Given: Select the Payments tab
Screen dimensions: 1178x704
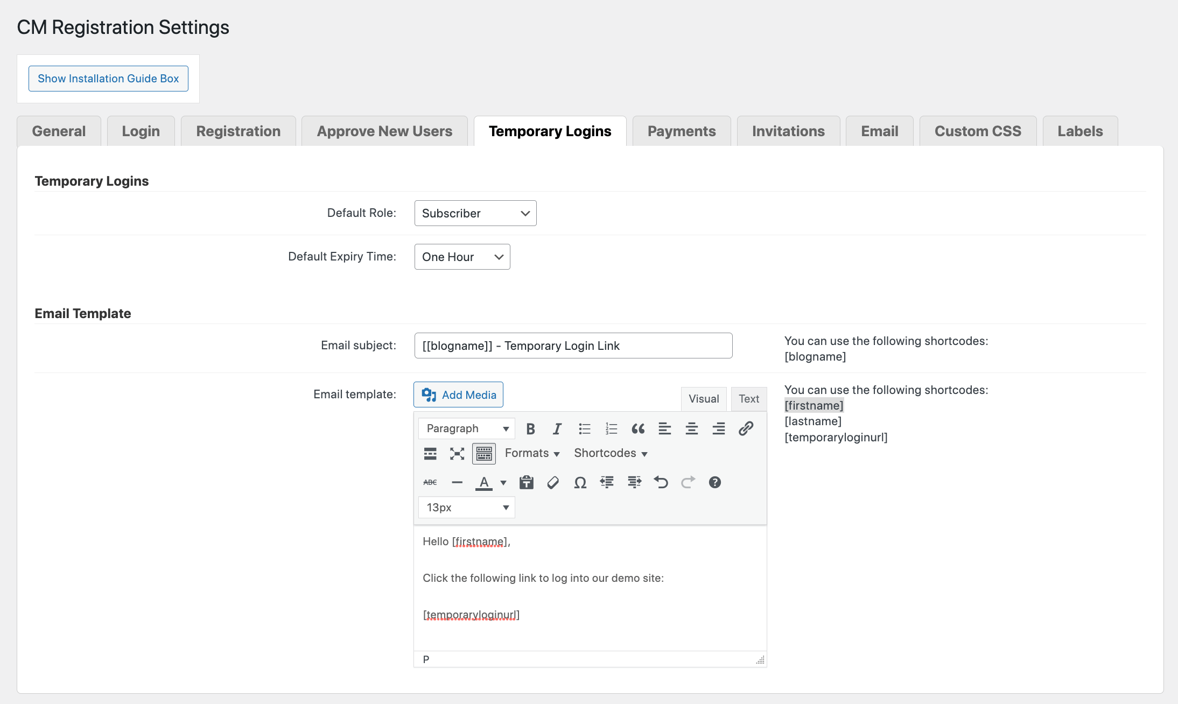Looking at the screenshot, I should pos(681,130).
